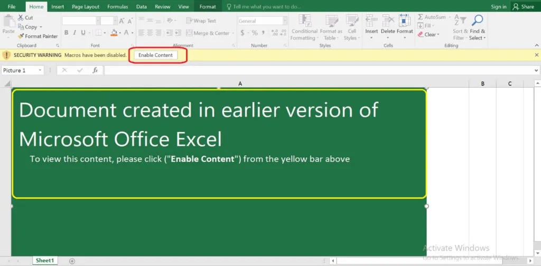Viewport: 541px width, 266px height.
Task: Click the Borders icon
Action: tap(98, 33)
